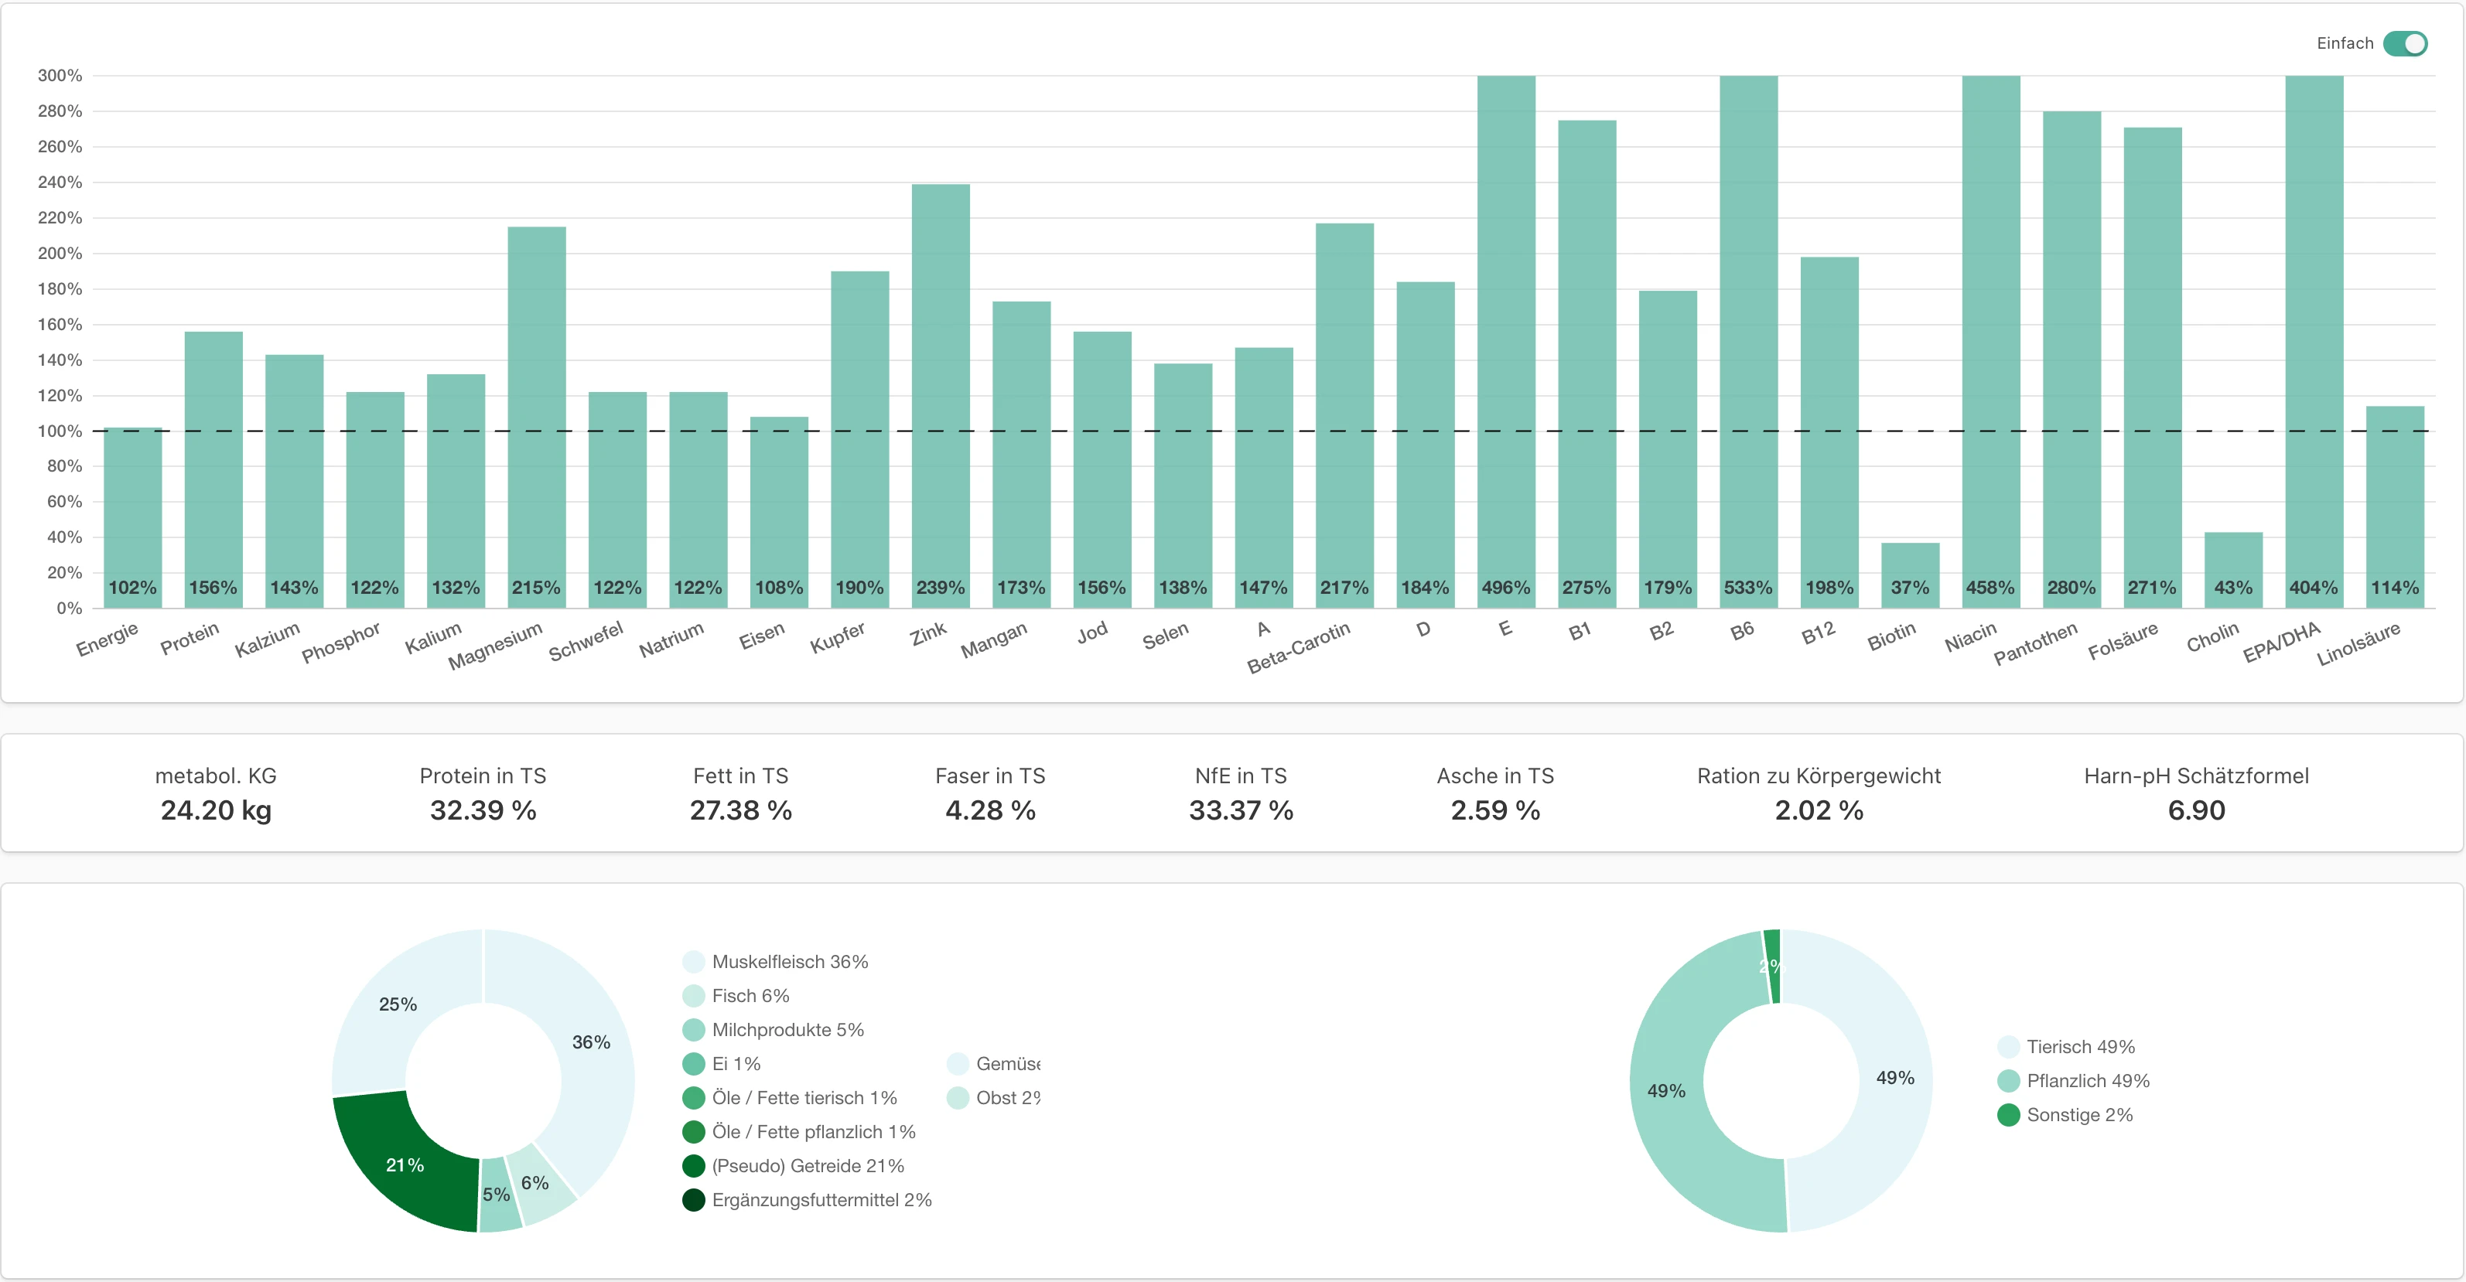Click Öle / Fette pflanzlich 1% legend

click(x=813, y=1133)
